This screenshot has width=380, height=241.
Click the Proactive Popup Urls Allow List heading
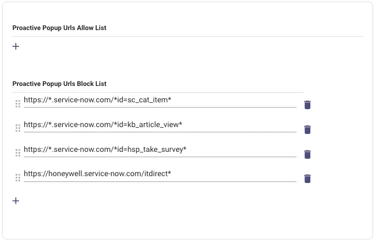59,28
